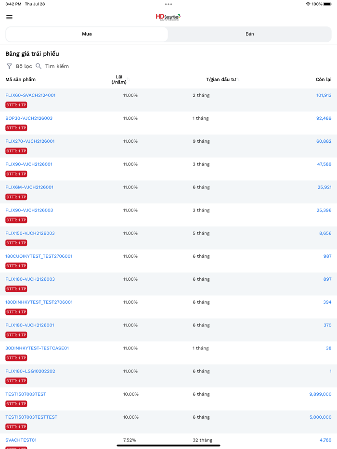The height and width of the screenshot is (449, 337).
Task: Tap remaining quantity 987
Action: (327, 256)
